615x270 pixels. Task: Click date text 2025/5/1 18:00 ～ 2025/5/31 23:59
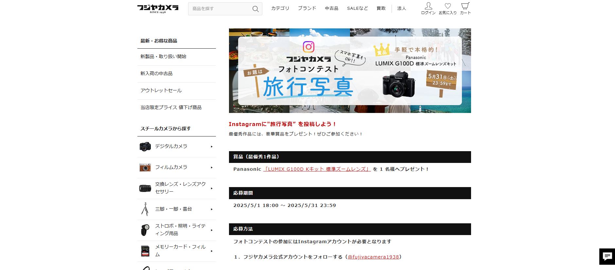(x=285, y=205)
